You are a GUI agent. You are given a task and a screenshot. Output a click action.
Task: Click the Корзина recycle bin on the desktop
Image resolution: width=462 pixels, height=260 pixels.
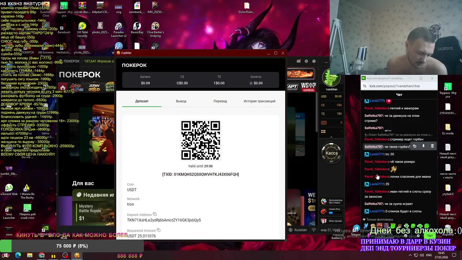448,229
